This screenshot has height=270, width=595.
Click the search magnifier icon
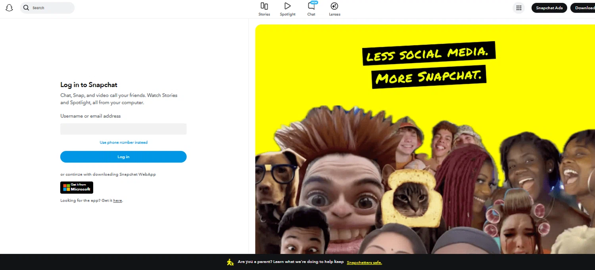(x=26, y=8)
